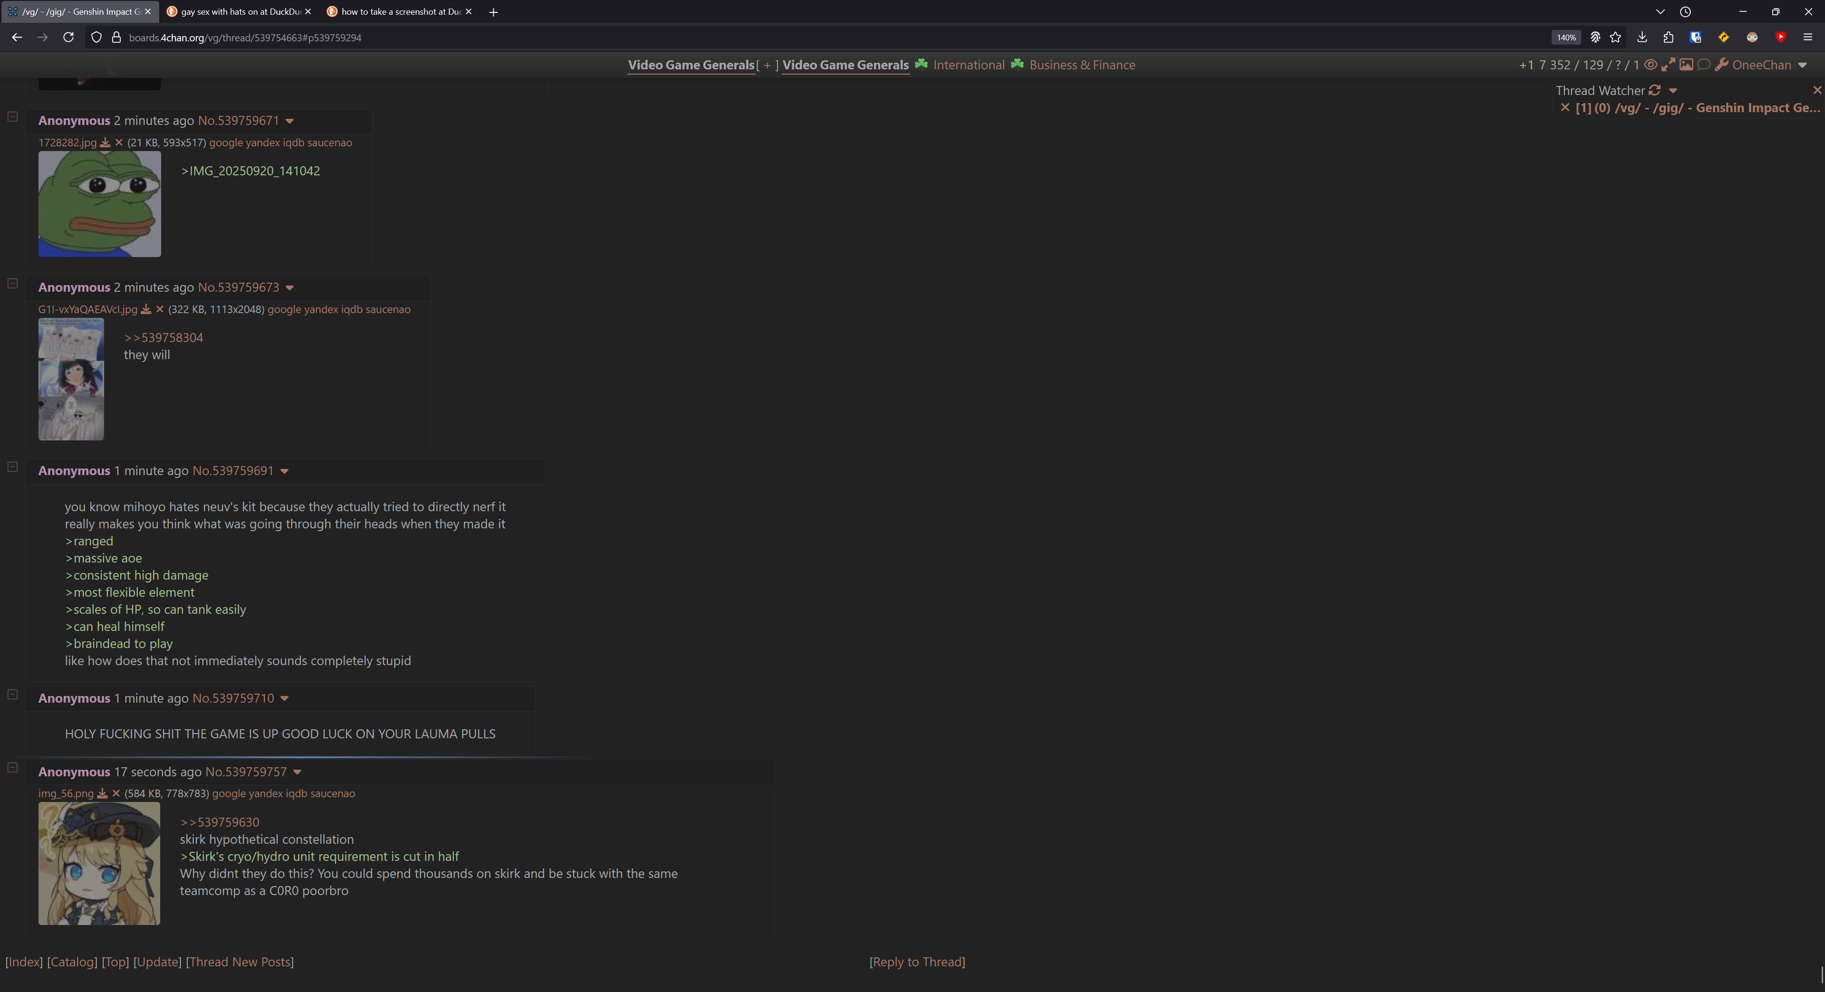Hide post No.539759671 with minus box
The height and width of the screenshot is (992, 1825).
click(x=12, y=116)
